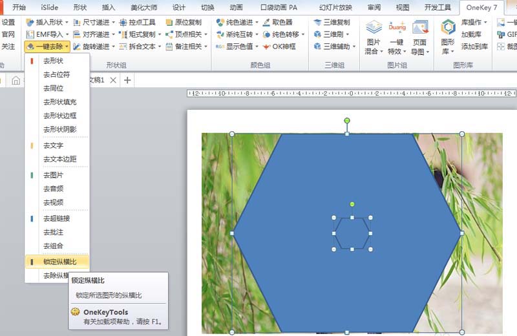Add a new document tab with plus

click(127, 80)
